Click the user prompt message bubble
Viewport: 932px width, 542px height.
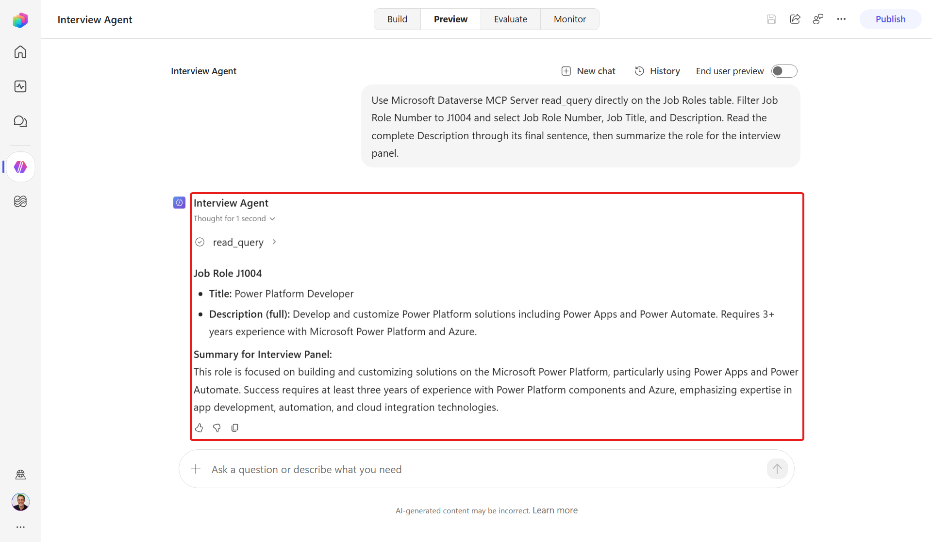(x=581, y=126)
